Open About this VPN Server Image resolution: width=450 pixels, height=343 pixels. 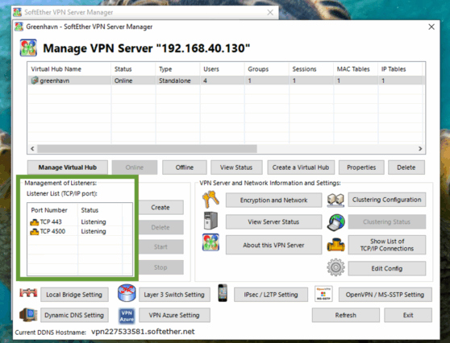click(x=273, y=245)
